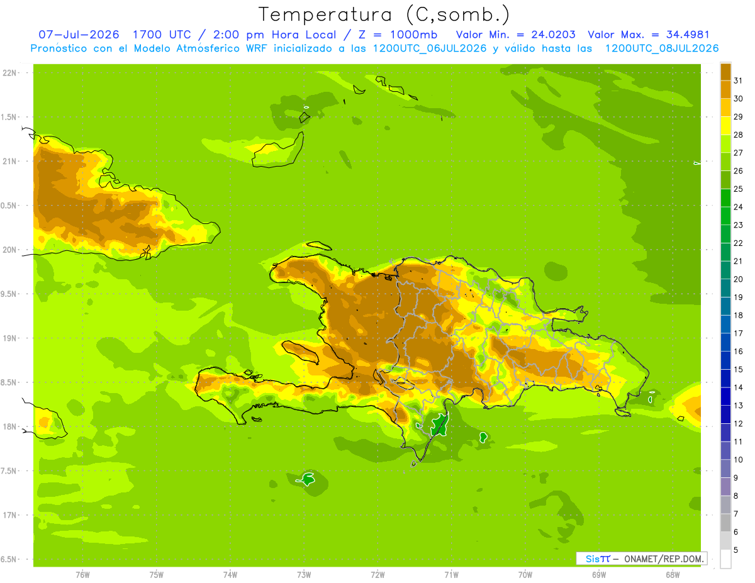The width and height of the screenshot is (755, 583).
Task: Click the legend value '9'
Action: click(x=736, y=478)
